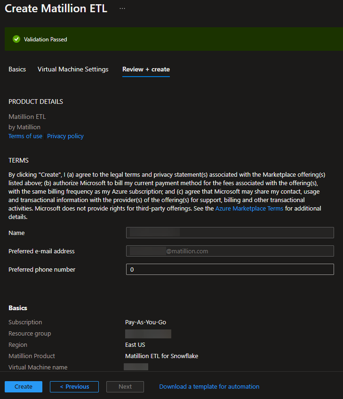
Task: Open the Virtual Machine Settings tab
Action: coord(73,69)
